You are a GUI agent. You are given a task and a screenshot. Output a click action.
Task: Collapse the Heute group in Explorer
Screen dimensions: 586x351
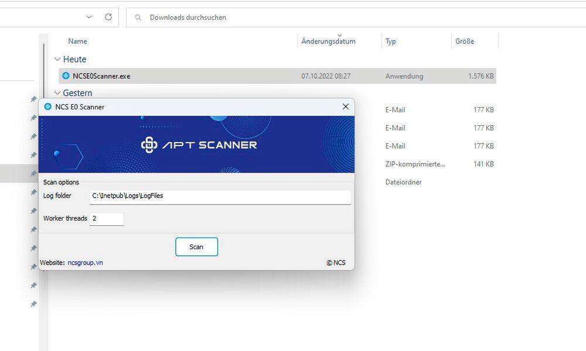pos(57,59)
